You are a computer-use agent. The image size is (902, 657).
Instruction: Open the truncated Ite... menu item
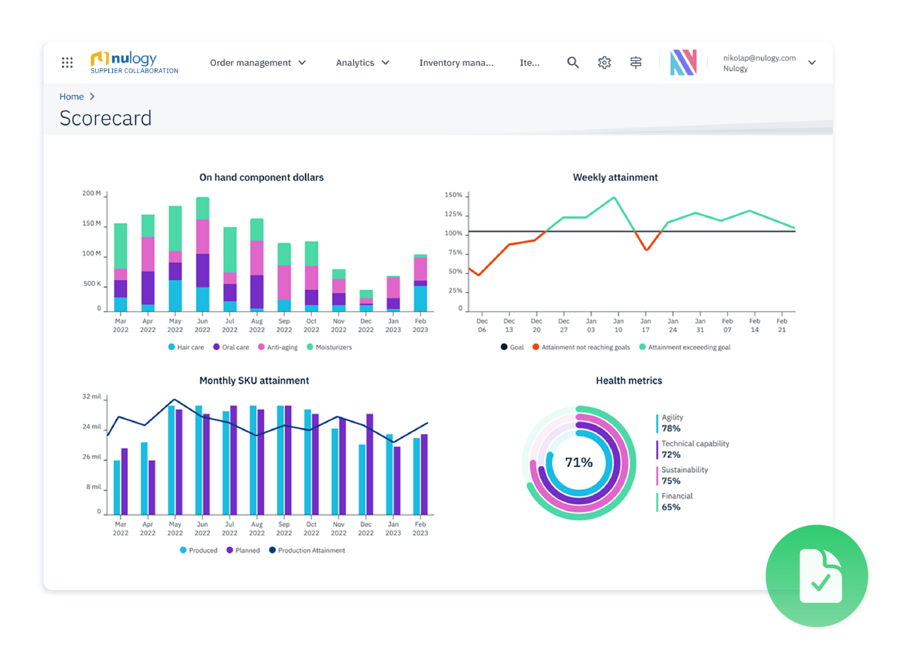(x=529, y=63)
